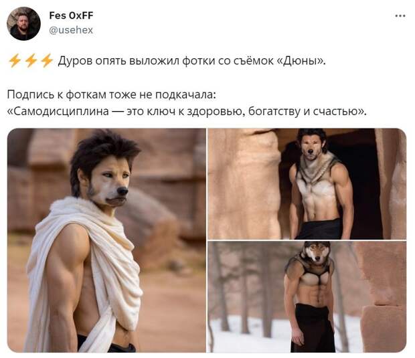Screen dimensions: 415x358
Task: Click the third lightning bolt emoji
Action: coord(47,61)
